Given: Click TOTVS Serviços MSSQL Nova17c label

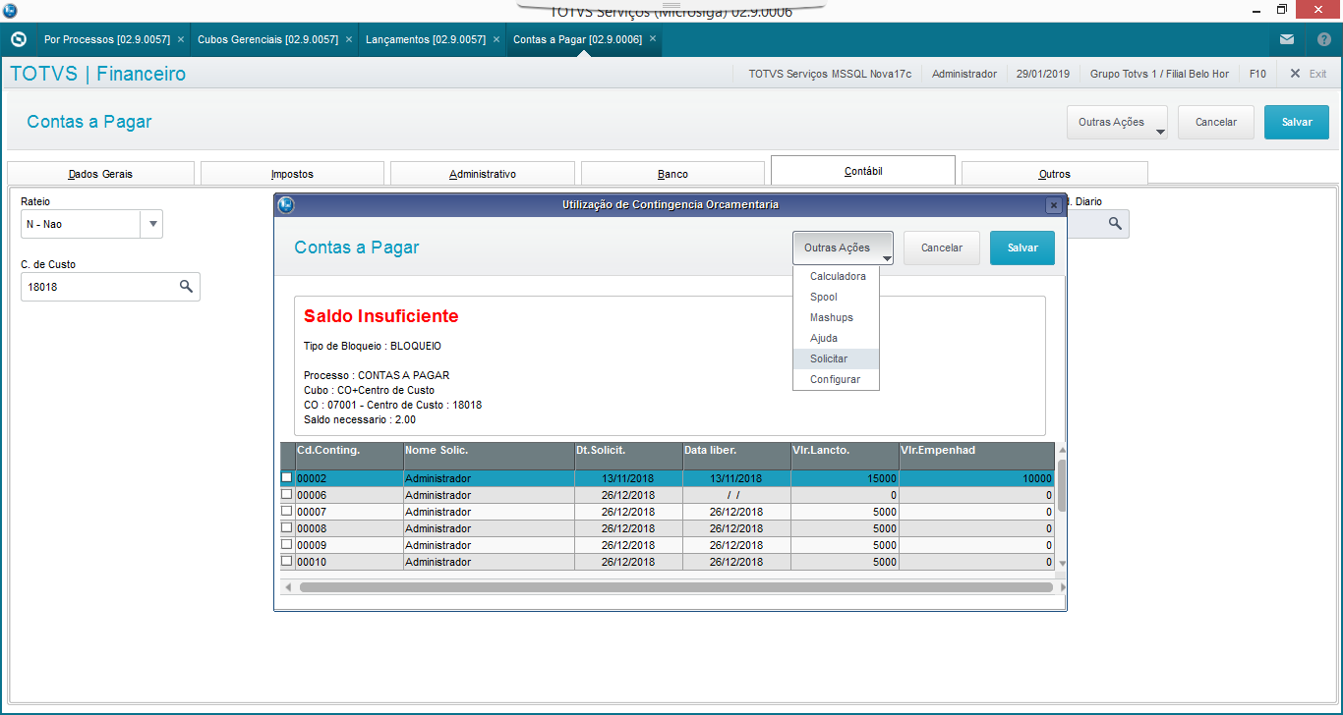Looking at the screenshot, I should click(830, 74).
